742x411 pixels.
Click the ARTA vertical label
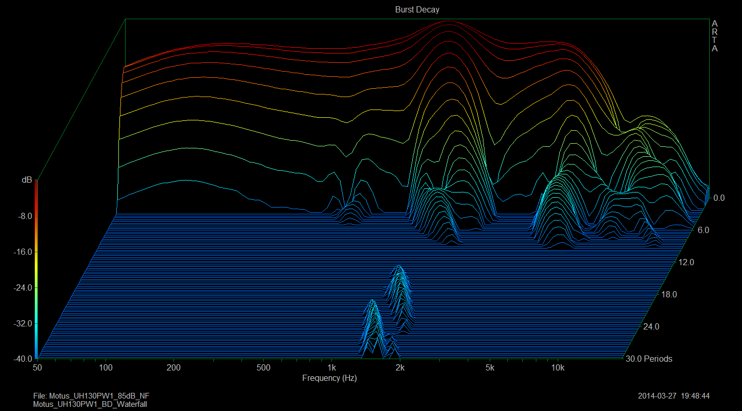coord(714,36)
